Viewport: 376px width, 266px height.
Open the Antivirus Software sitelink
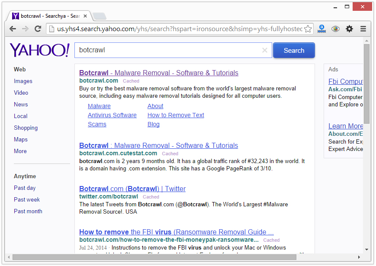pos(112,115)
